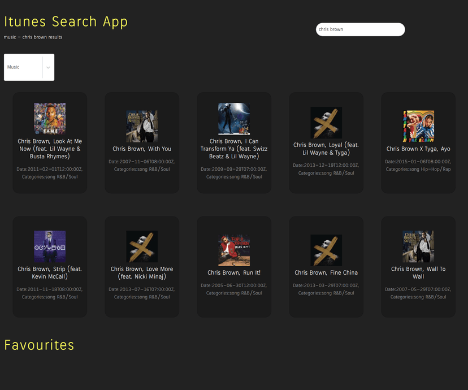Select title 'Chris Brown, Look At Me Now'
The height and width of the screenshot is (390, 468).
[x=50, y=149]
